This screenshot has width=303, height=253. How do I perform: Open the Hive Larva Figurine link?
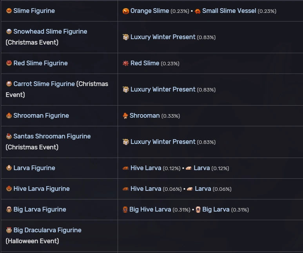point(42,189)
